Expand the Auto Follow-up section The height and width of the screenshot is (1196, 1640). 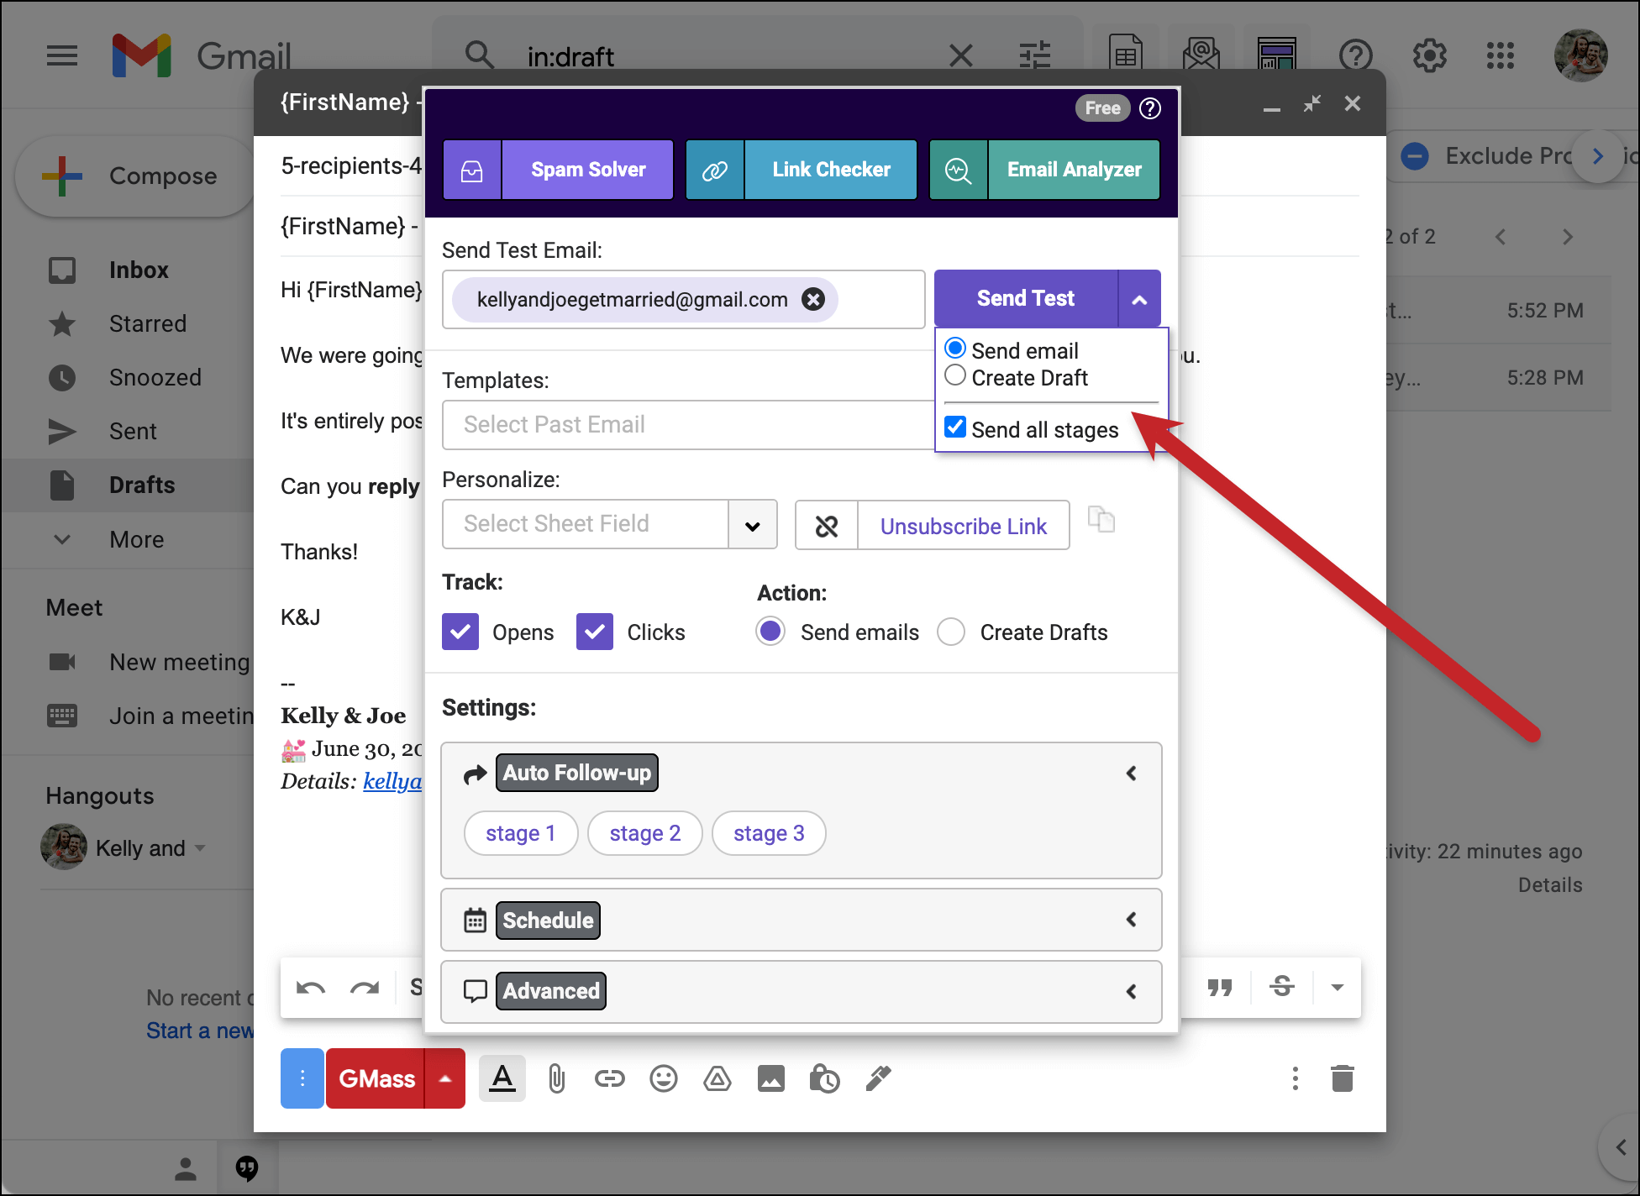pos(1131,773)
